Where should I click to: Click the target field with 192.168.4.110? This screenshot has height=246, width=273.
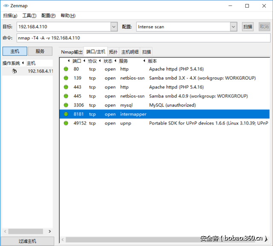(64, 27)
